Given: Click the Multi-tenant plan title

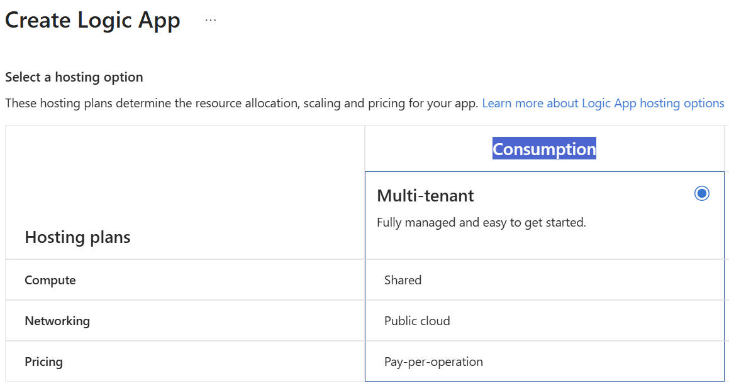Looking at the screenshot, I should tap(425, 196).
